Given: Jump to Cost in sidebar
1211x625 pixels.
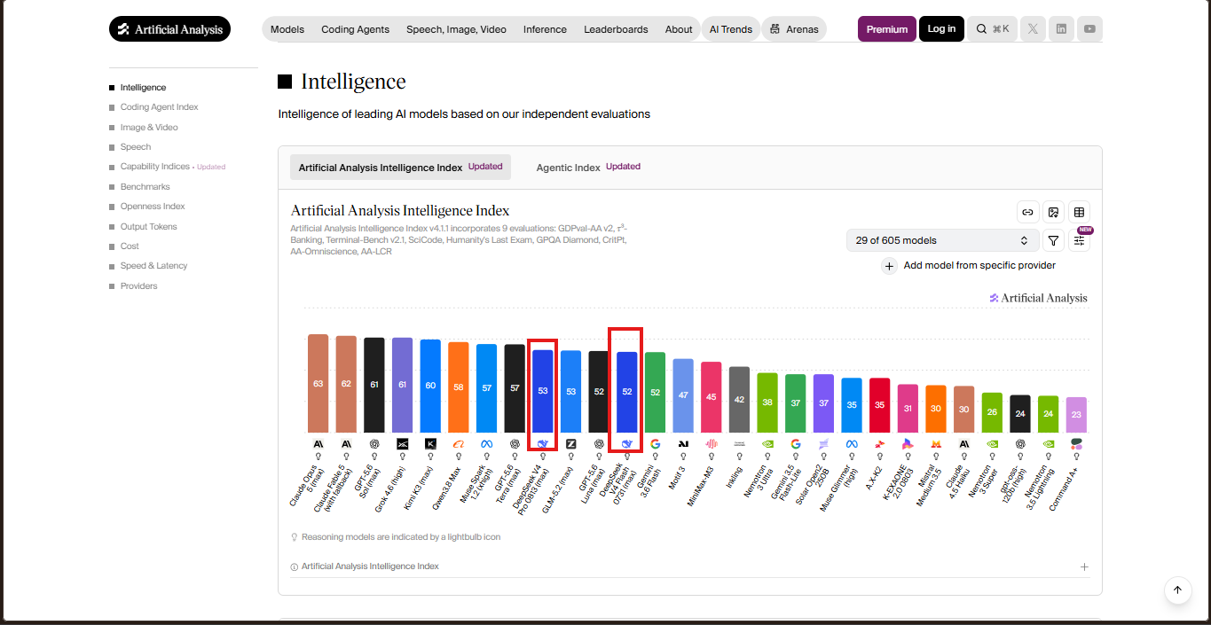Looking at the screenshot, I should 130,246.
